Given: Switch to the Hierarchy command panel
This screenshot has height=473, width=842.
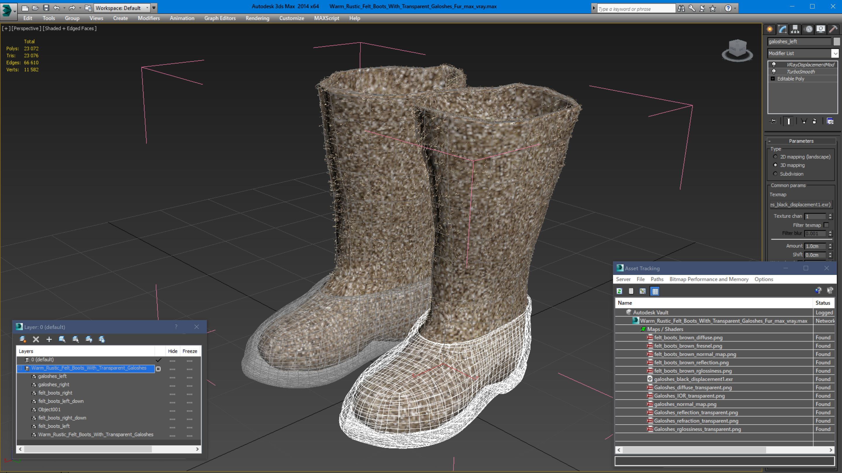Looking at the screenshot, I should pos(795,30).
